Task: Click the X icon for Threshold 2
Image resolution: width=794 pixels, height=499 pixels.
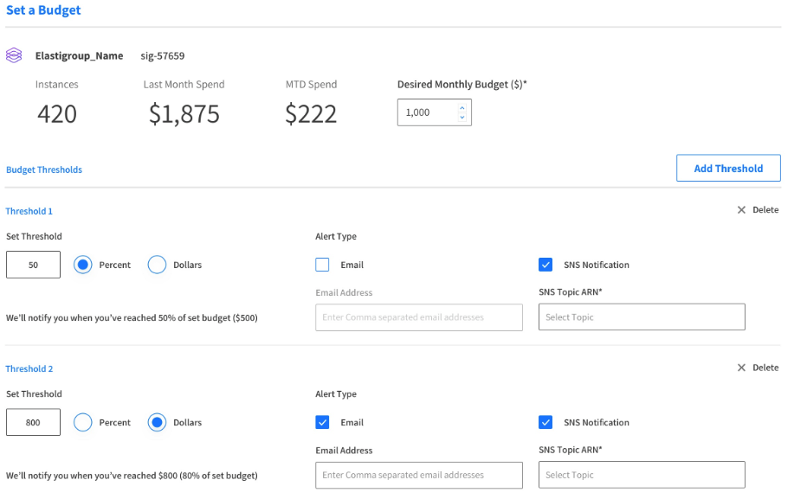Action: [741, 368]
